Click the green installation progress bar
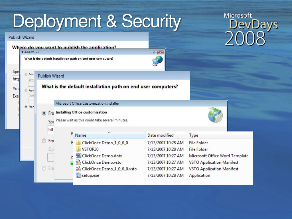 (x=72, y=163)
